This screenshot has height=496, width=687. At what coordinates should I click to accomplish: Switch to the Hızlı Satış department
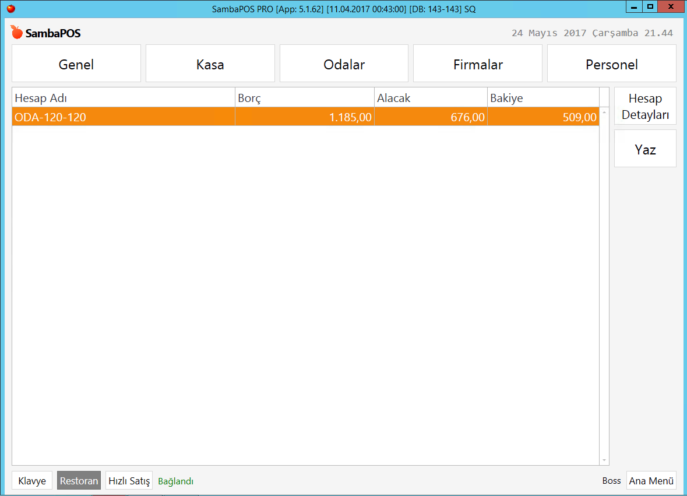pos(129,481)
